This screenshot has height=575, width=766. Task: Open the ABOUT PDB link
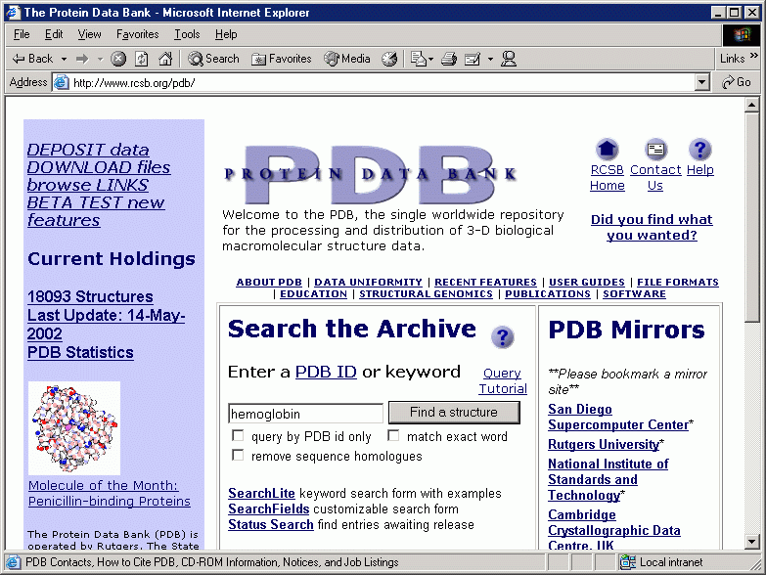pos(269,283)
